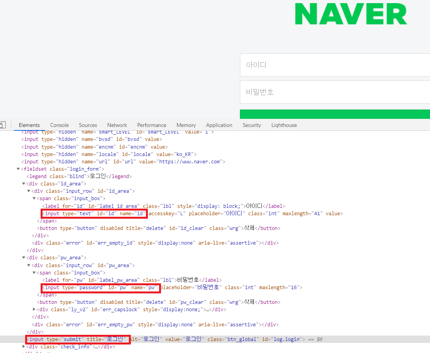Open the Lighthouse tab
Screen dimensions: 430x353
(284, 125)
